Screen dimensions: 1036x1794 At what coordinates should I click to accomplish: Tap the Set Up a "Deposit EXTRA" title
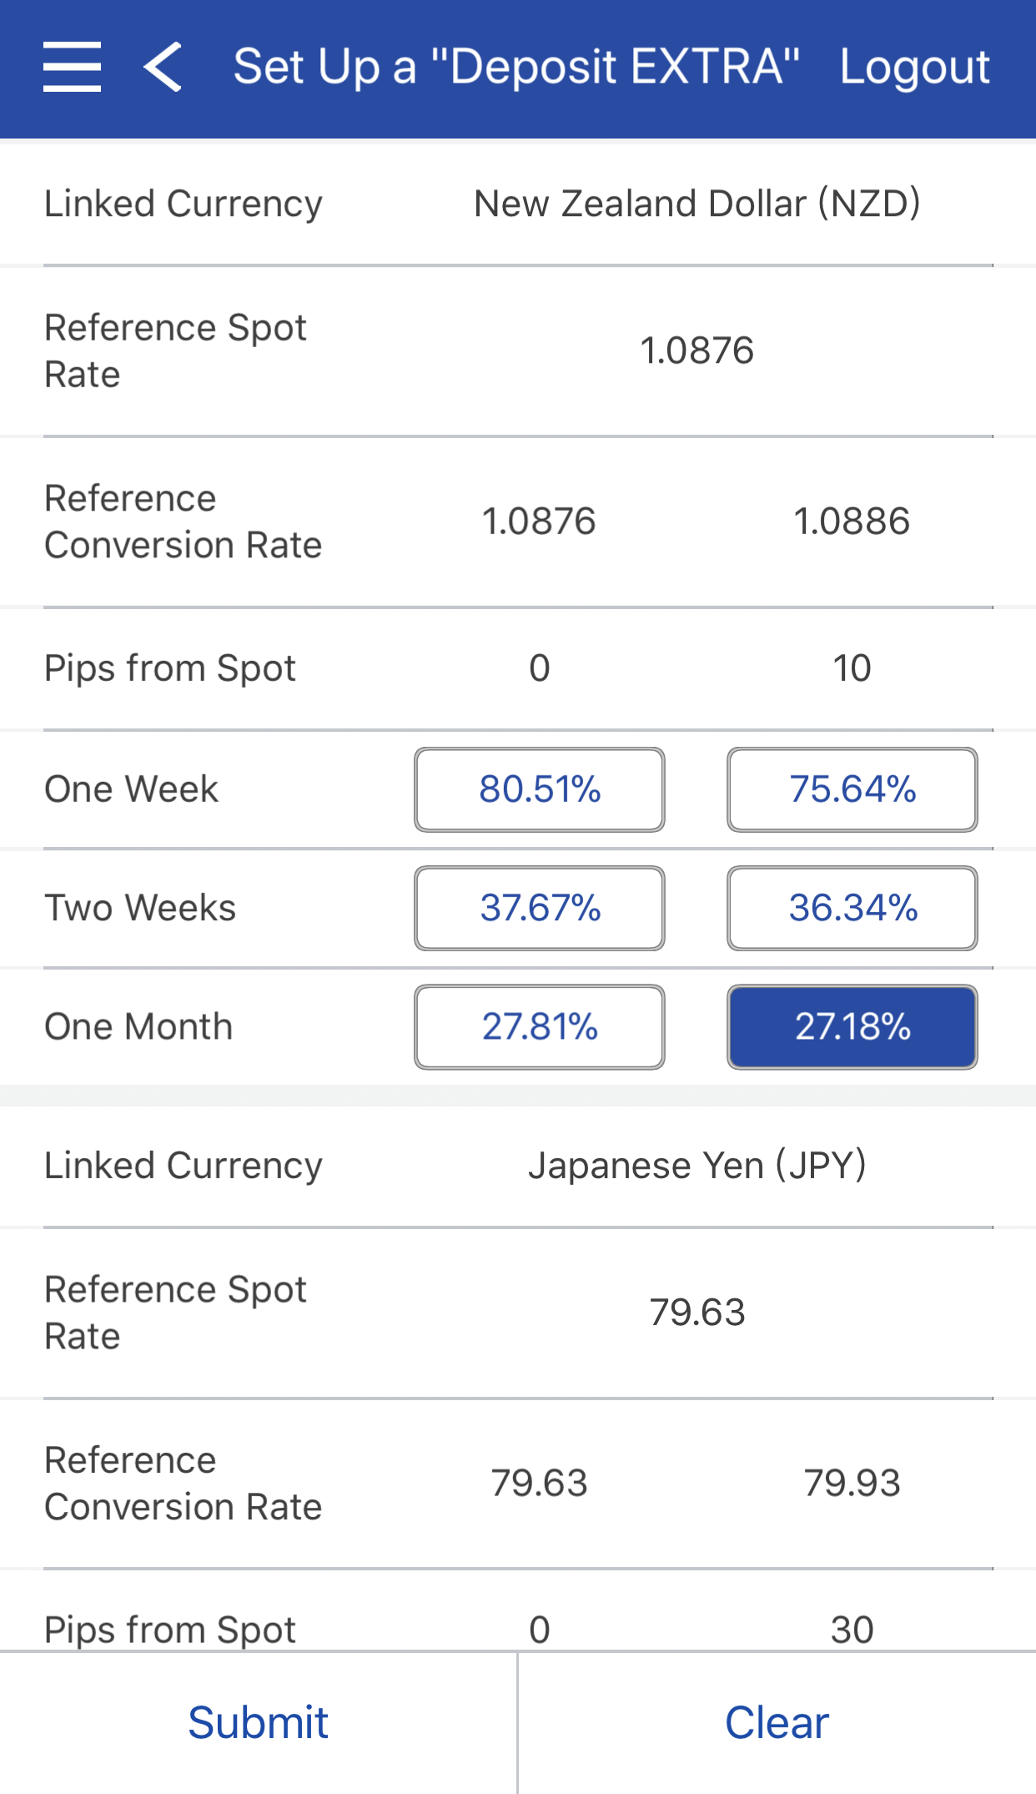(x=515, y=67)
